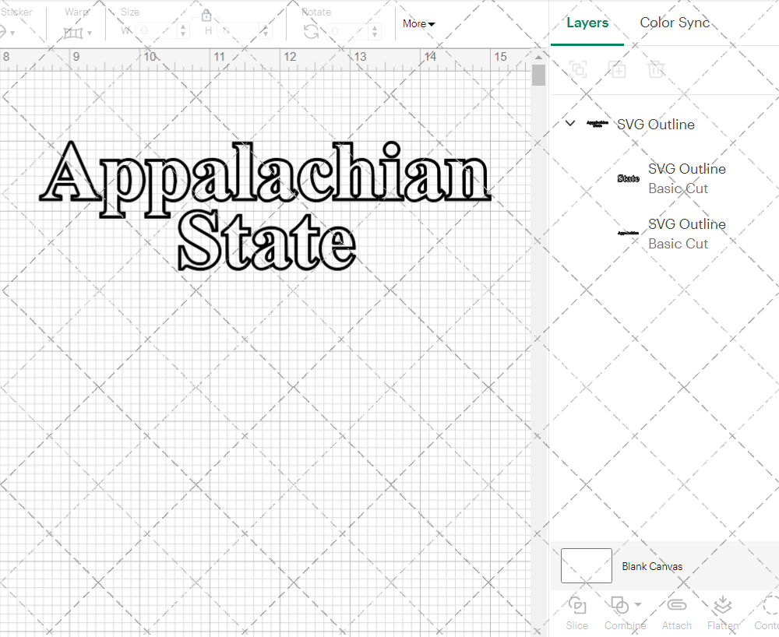Toggle the size aspect ratio lock
Viewport: 779px width, 637px height.
[206, 15]
